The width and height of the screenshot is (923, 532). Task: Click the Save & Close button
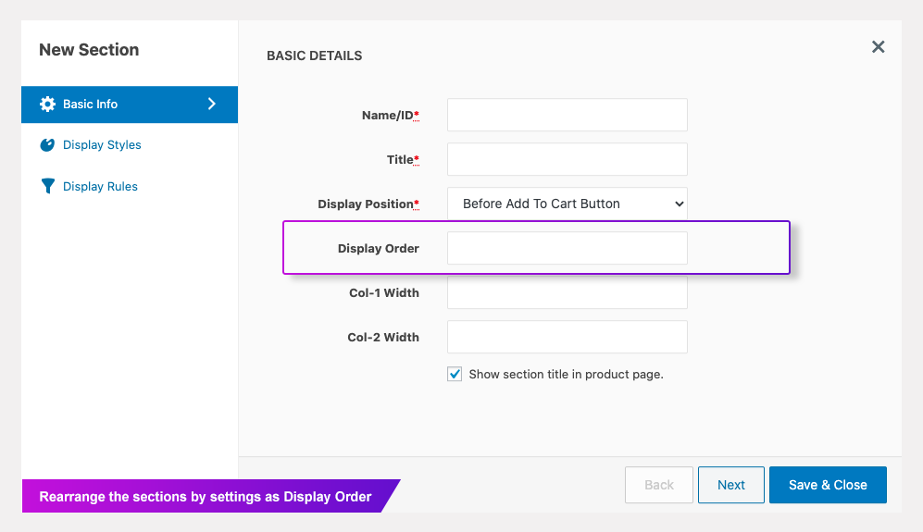pos(828,485)
